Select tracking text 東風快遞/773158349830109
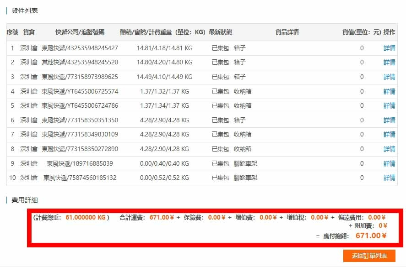 click(x=80, y=134)
